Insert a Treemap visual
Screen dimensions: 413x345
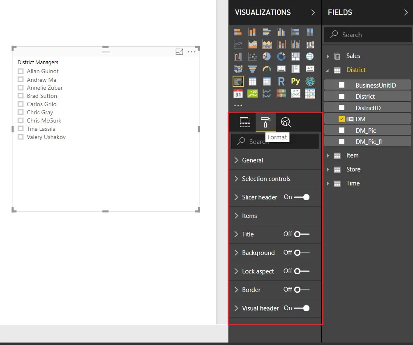coord(295,56)
